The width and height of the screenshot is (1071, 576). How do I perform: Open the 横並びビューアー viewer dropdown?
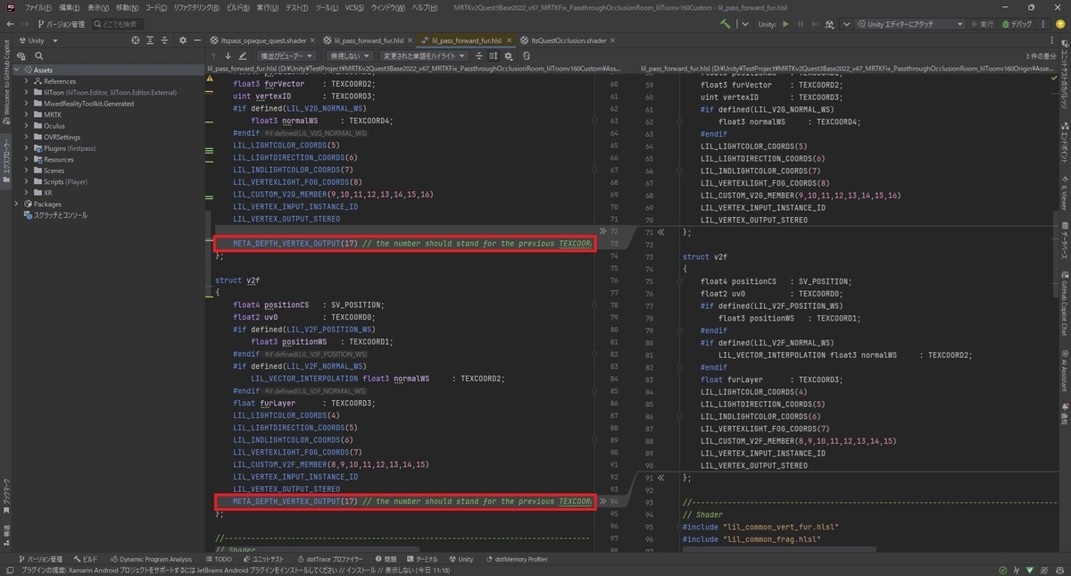point(287,55)
